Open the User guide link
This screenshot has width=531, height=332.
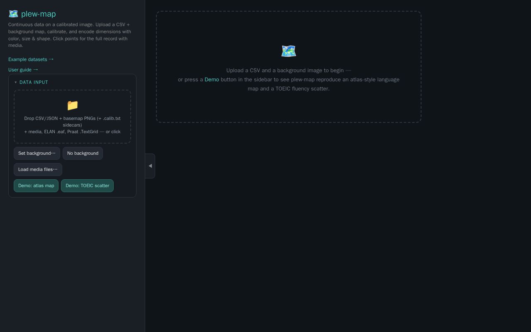click(x=23, y=70)
